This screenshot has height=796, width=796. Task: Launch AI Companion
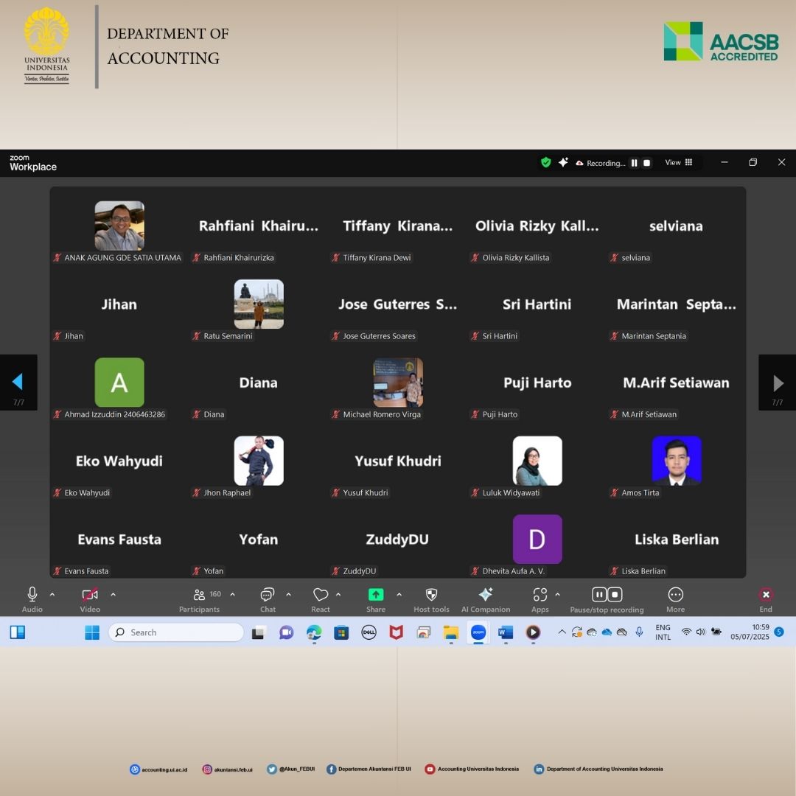(485, 596)
